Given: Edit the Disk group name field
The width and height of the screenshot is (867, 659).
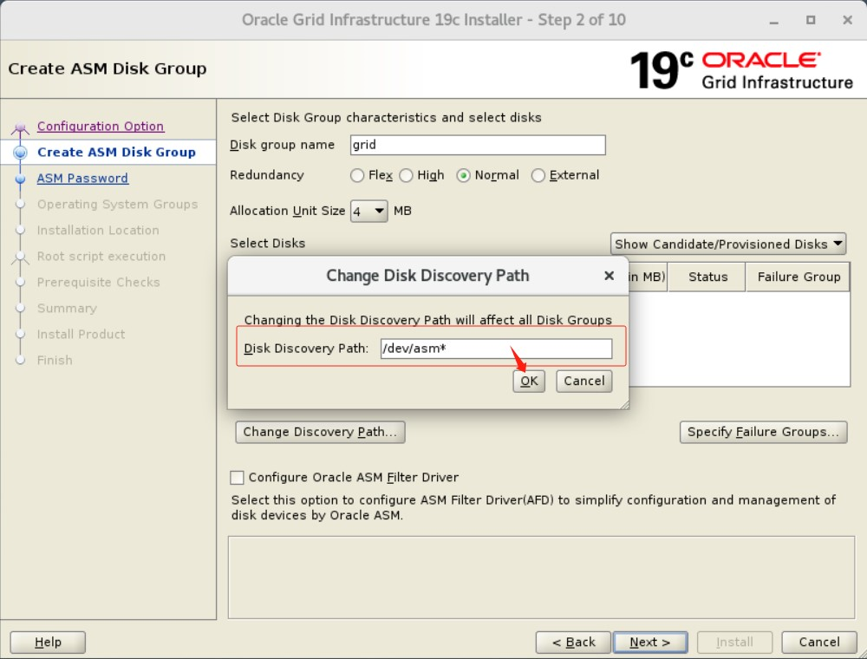Looking at the screenshot, I should tap(478, 145).
